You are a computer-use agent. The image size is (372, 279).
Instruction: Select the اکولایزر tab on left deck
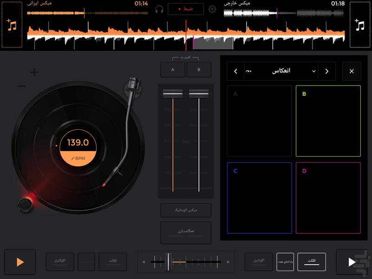tap(60, 262)
